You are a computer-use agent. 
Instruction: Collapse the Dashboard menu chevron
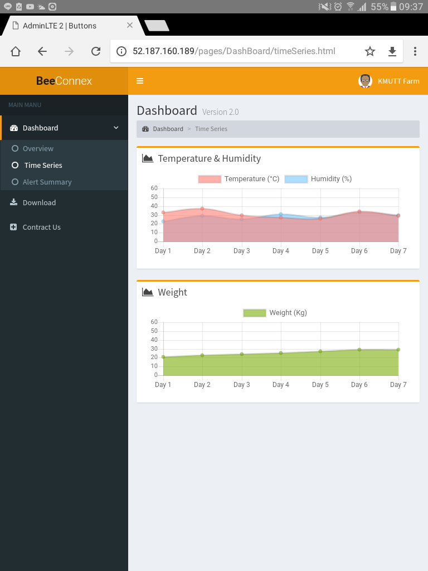click(x=116, y=128)
